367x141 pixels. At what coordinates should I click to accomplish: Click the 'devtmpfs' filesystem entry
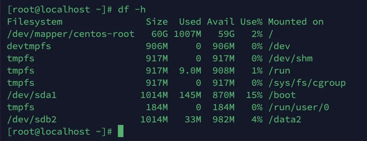tap(29, 46)
